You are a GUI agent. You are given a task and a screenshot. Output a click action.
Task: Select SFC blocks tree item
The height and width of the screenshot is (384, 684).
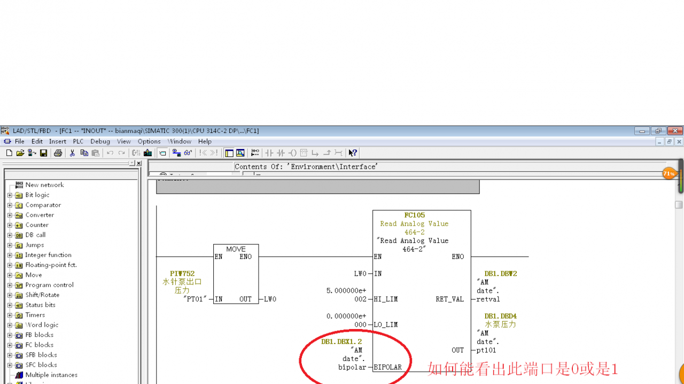pyautogui.click(x=41, y=365)
